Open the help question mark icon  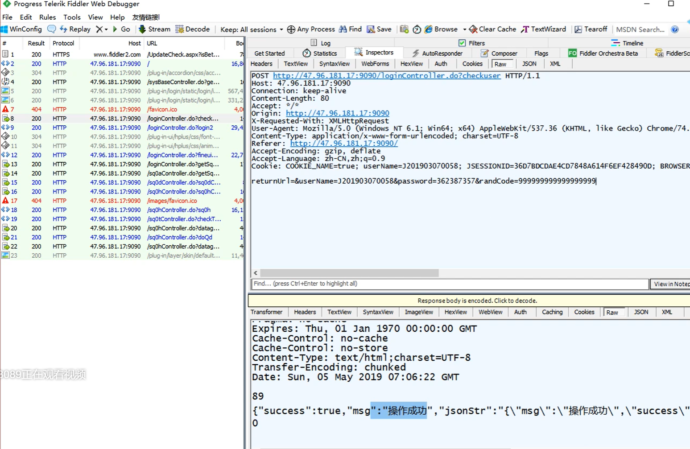point(675,29)
